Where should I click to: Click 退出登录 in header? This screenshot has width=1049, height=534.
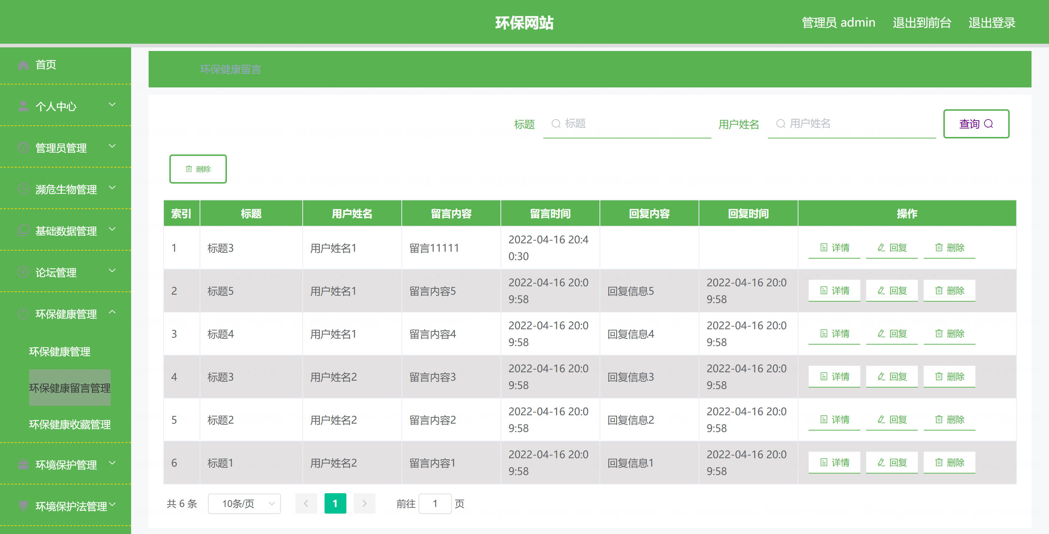[991, 23]
